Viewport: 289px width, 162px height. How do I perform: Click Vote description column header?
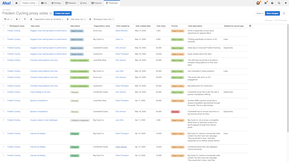pos(195,26)
